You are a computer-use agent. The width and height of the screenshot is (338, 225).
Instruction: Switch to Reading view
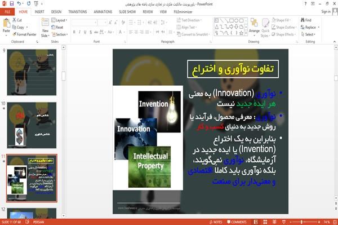(x=274, y=222)
